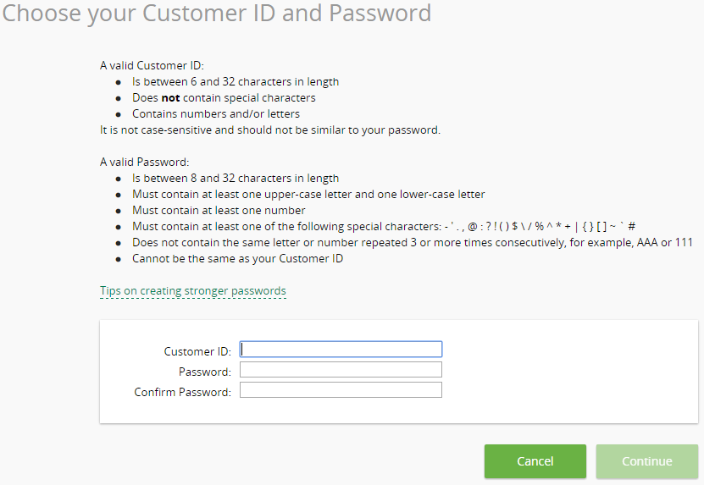This screenshot has width=704, height=485.
Task: Click the Continue button
Action: (647, 461)
